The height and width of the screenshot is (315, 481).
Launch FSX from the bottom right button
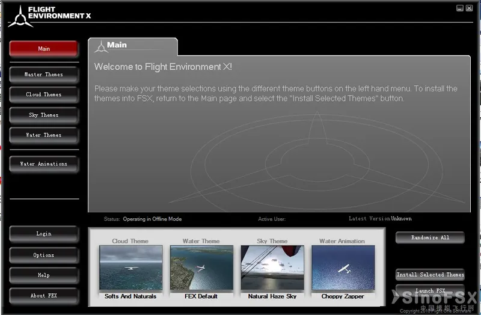point(430,291)
